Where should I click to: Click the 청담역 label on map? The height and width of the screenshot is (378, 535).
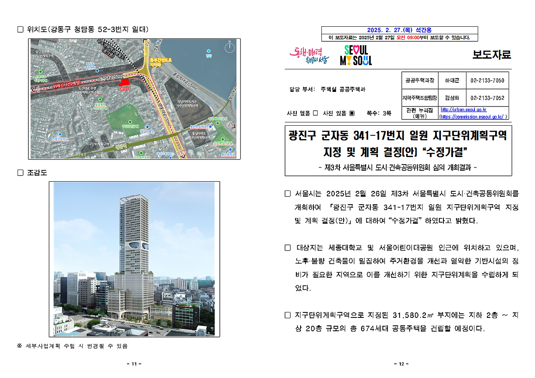coord(121,147)
